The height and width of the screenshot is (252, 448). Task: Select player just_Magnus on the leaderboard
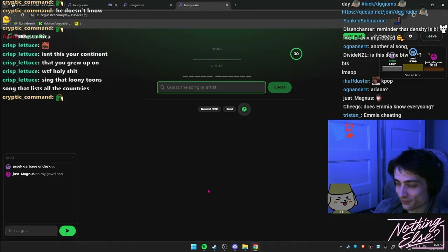pos(434,61)
